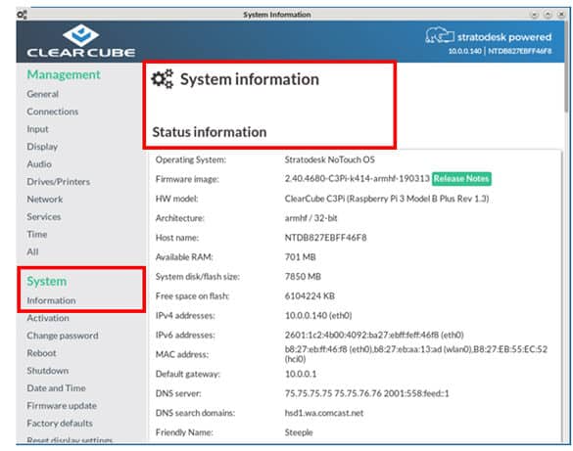Click the firmware image version value
This screenshot has width=573, height=451.
coord(358,178)
